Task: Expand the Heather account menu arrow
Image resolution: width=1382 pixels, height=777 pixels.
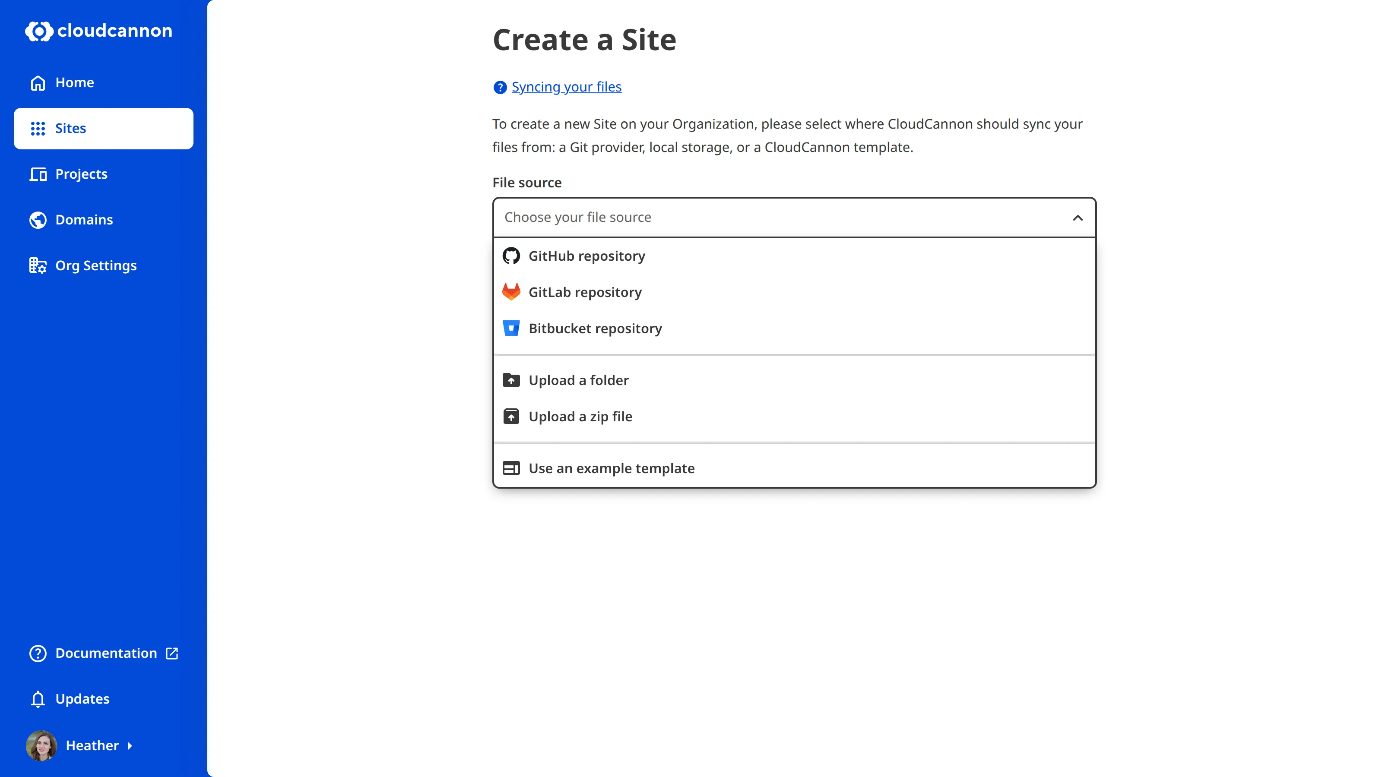Action: point(129,746)
